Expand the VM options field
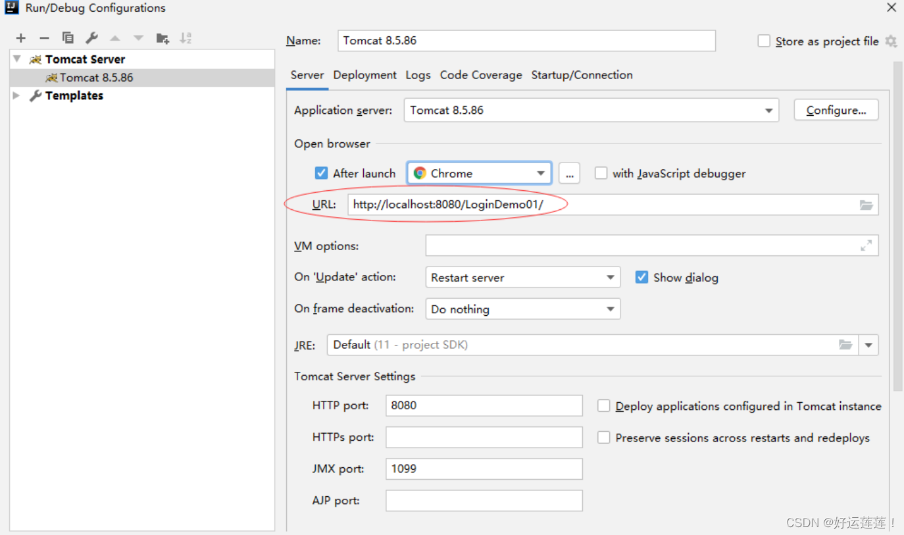 point(866,245)
